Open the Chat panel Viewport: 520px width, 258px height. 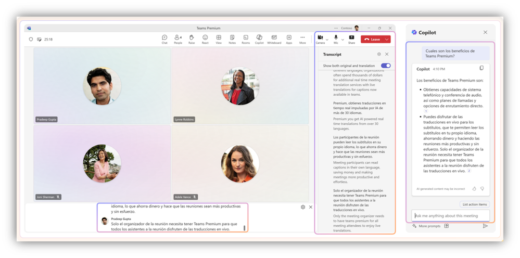[164, 39]
